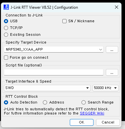Screen dimensions: 125x129
Task: Click the J-Link logo icon in title bar
Action: (x=6, y=7)
